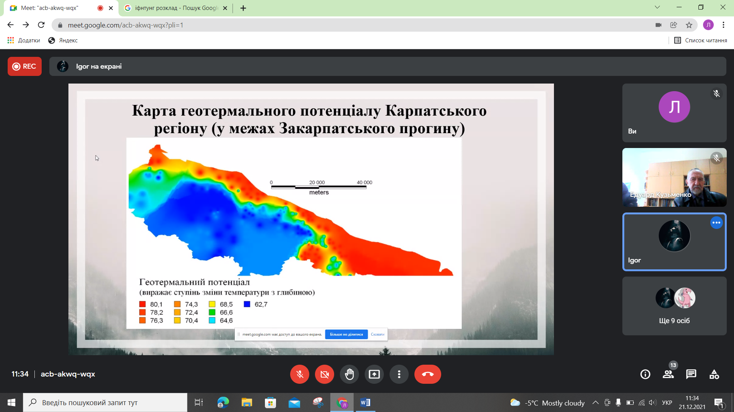Click the red 80,1 legend swatch
The image size is (734, 412).
[142, 304]
